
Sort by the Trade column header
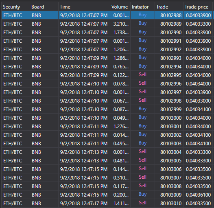coord(169,7)
